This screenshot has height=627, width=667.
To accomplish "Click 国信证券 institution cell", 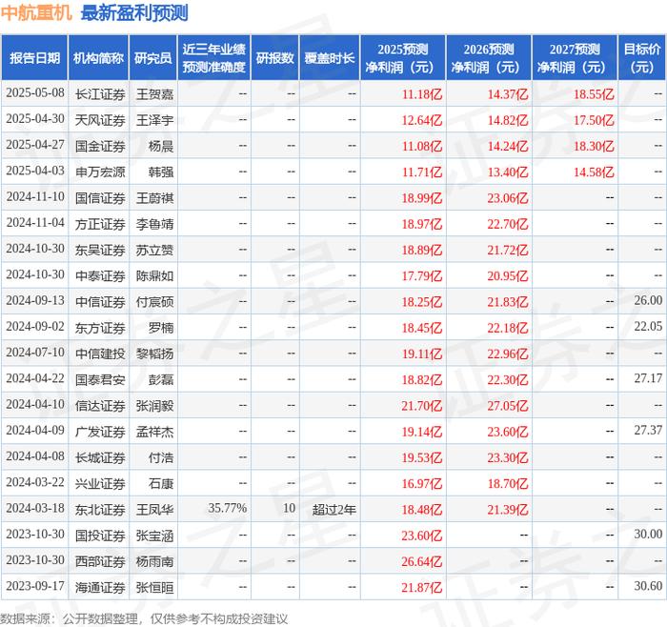I will (100, 198).
